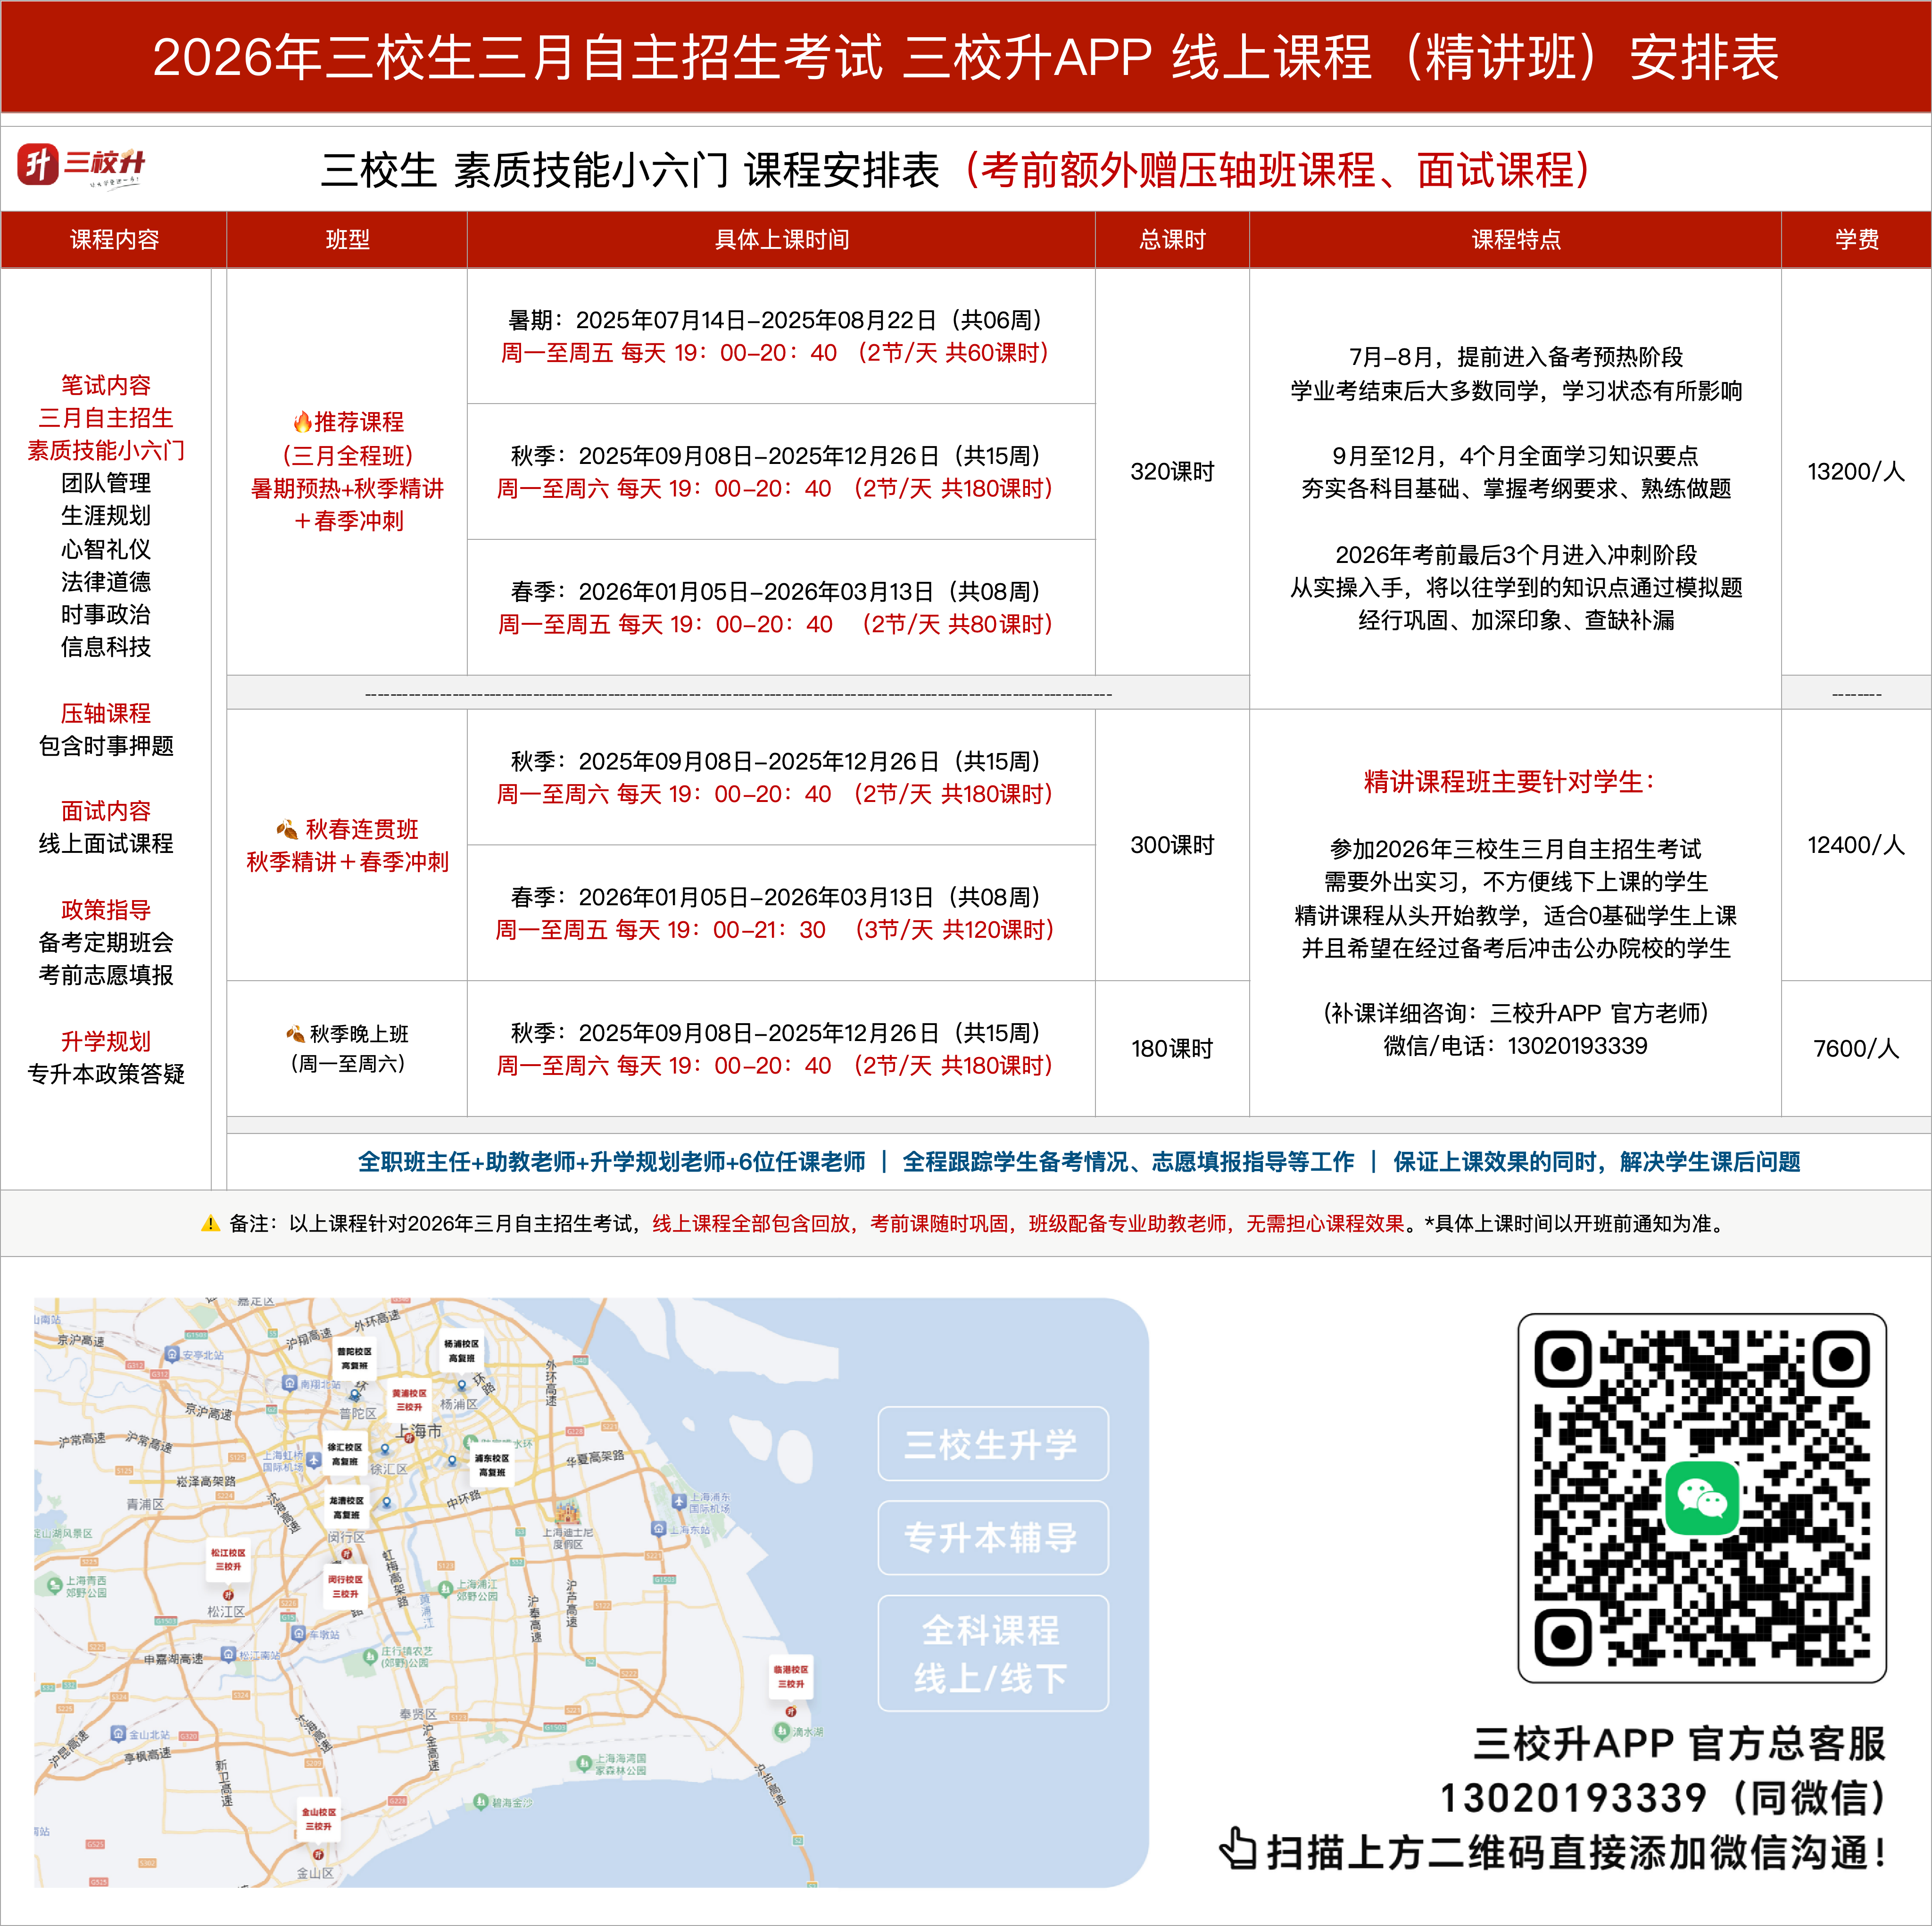Viewport: 1932px width, 1926px height.
Task: Click the yellow warning icon before 备注
Action: click(x=210, y=1223)
